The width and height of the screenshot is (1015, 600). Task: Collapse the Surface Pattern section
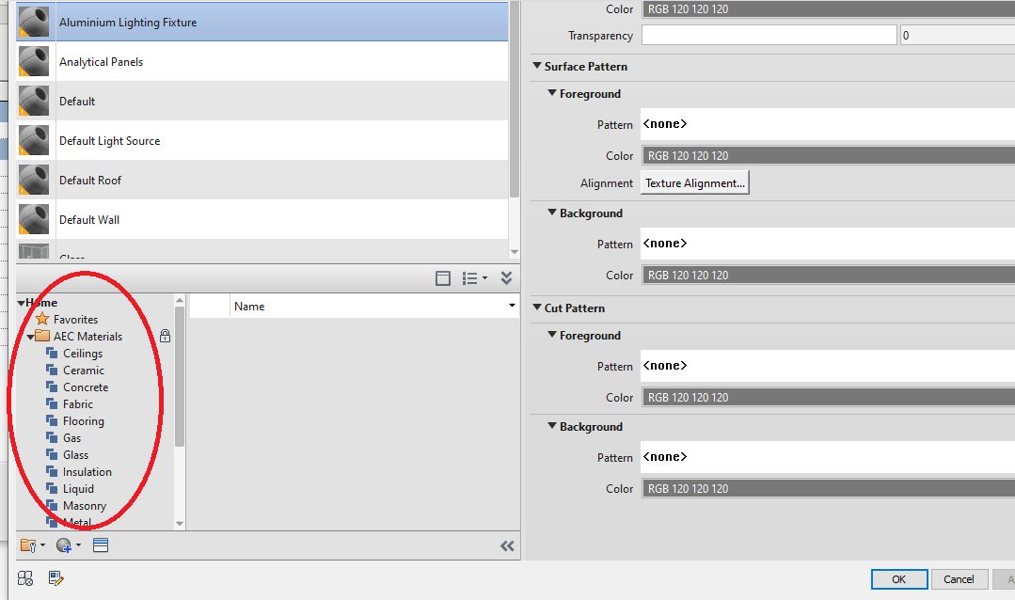[536, 66]
